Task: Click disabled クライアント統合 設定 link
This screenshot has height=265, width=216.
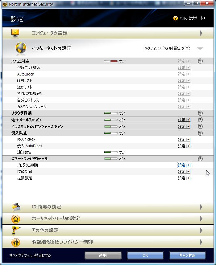Action: [184, 68]
